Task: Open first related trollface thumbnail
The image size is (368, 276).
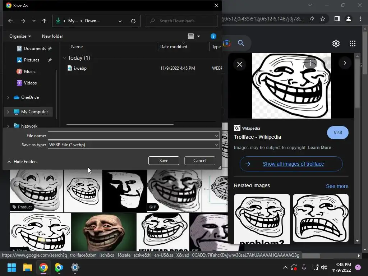Action: coord(262,219)
